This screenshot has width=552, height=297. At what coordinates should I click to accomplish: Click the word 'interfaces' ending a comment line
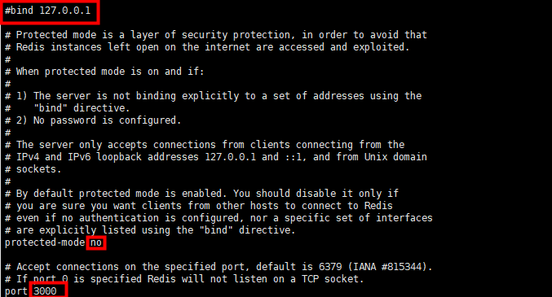click(x=404, y=218)
